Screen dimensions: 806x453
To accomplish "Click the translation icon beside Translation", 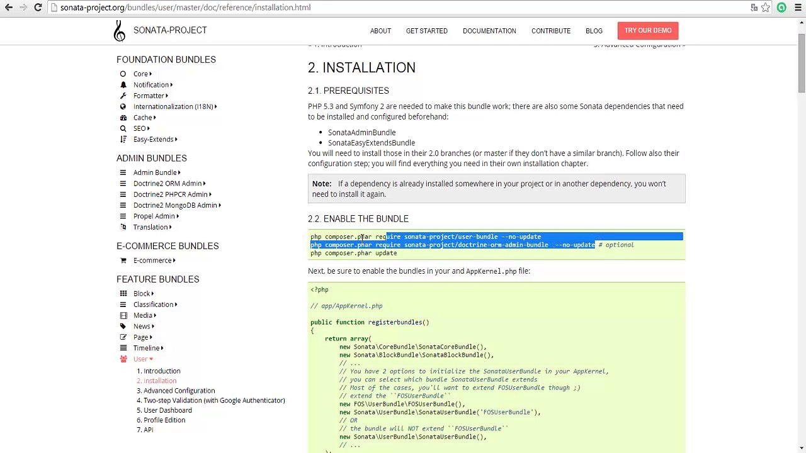I will pos(123,227).
